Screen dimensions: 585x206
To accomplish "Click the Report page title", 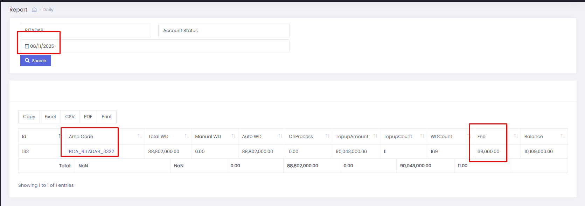I will point(18,10).
